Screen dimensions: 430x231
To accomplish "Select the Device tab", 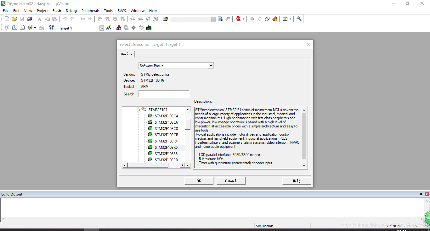I will tap(127, 54).
